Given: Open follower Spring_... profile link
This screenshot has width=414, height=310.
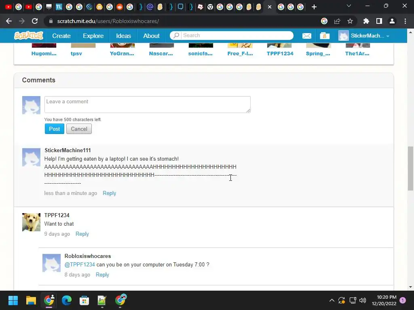Looking at the screenshot, I should (318, 54).
